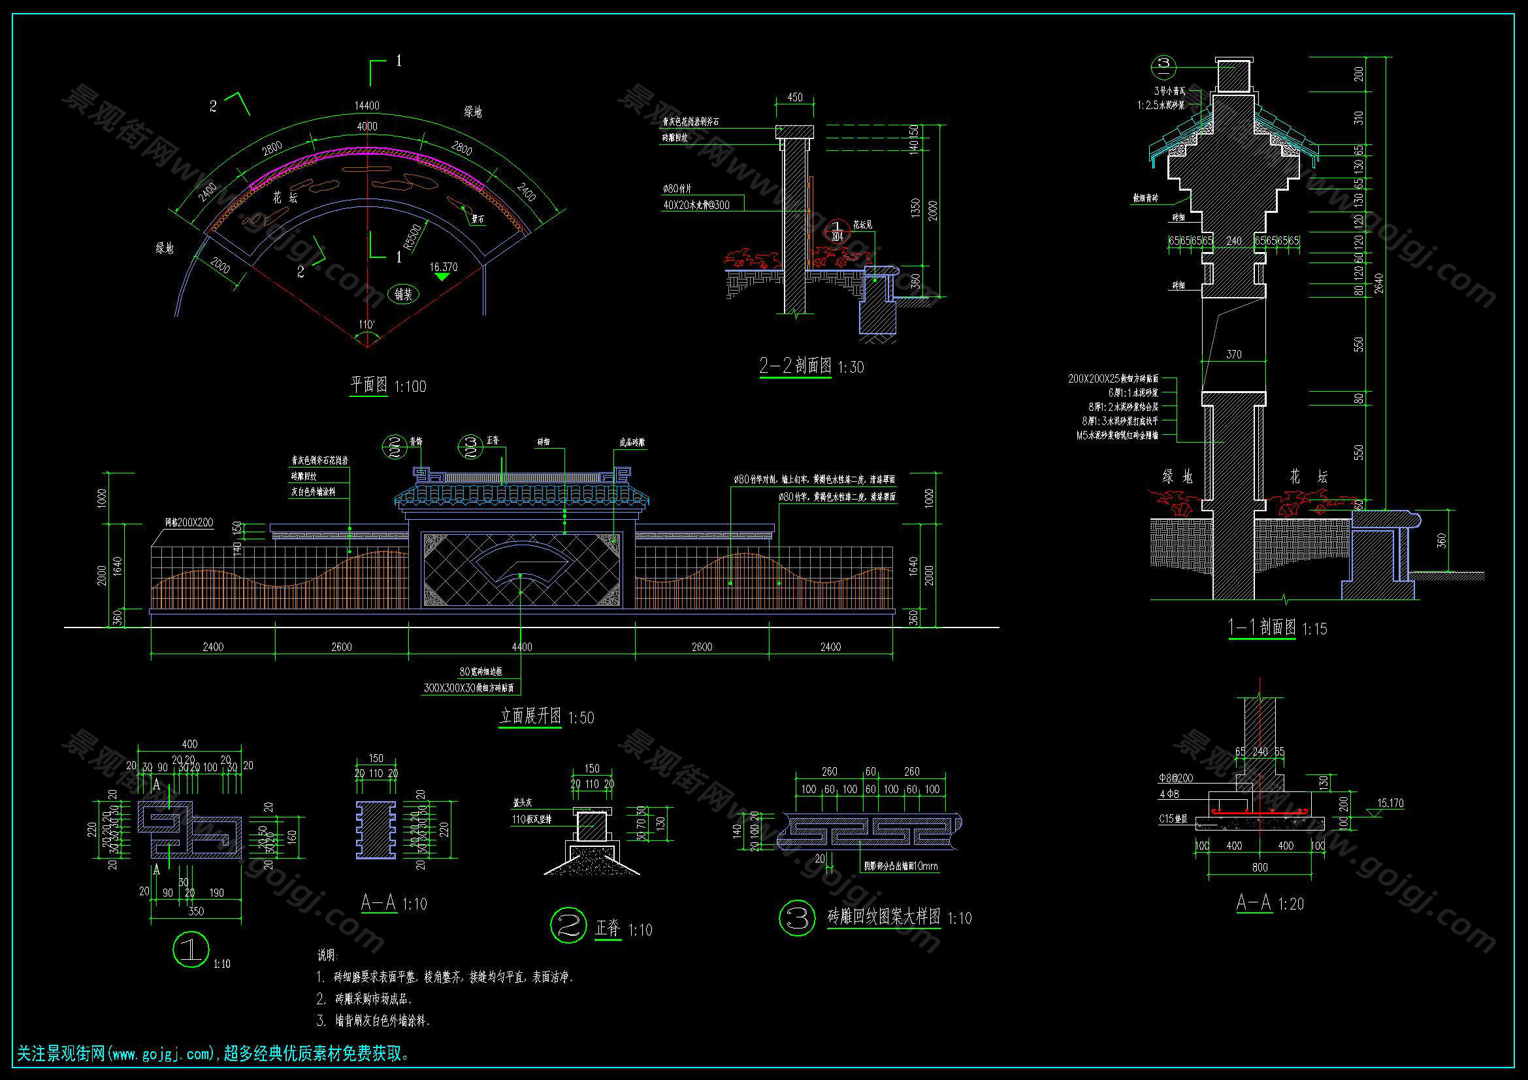Image resolution: width=1528 pixels, height=1080 pixels.
Task: Select the R5500 radius label
Action: tap(412, 236)
